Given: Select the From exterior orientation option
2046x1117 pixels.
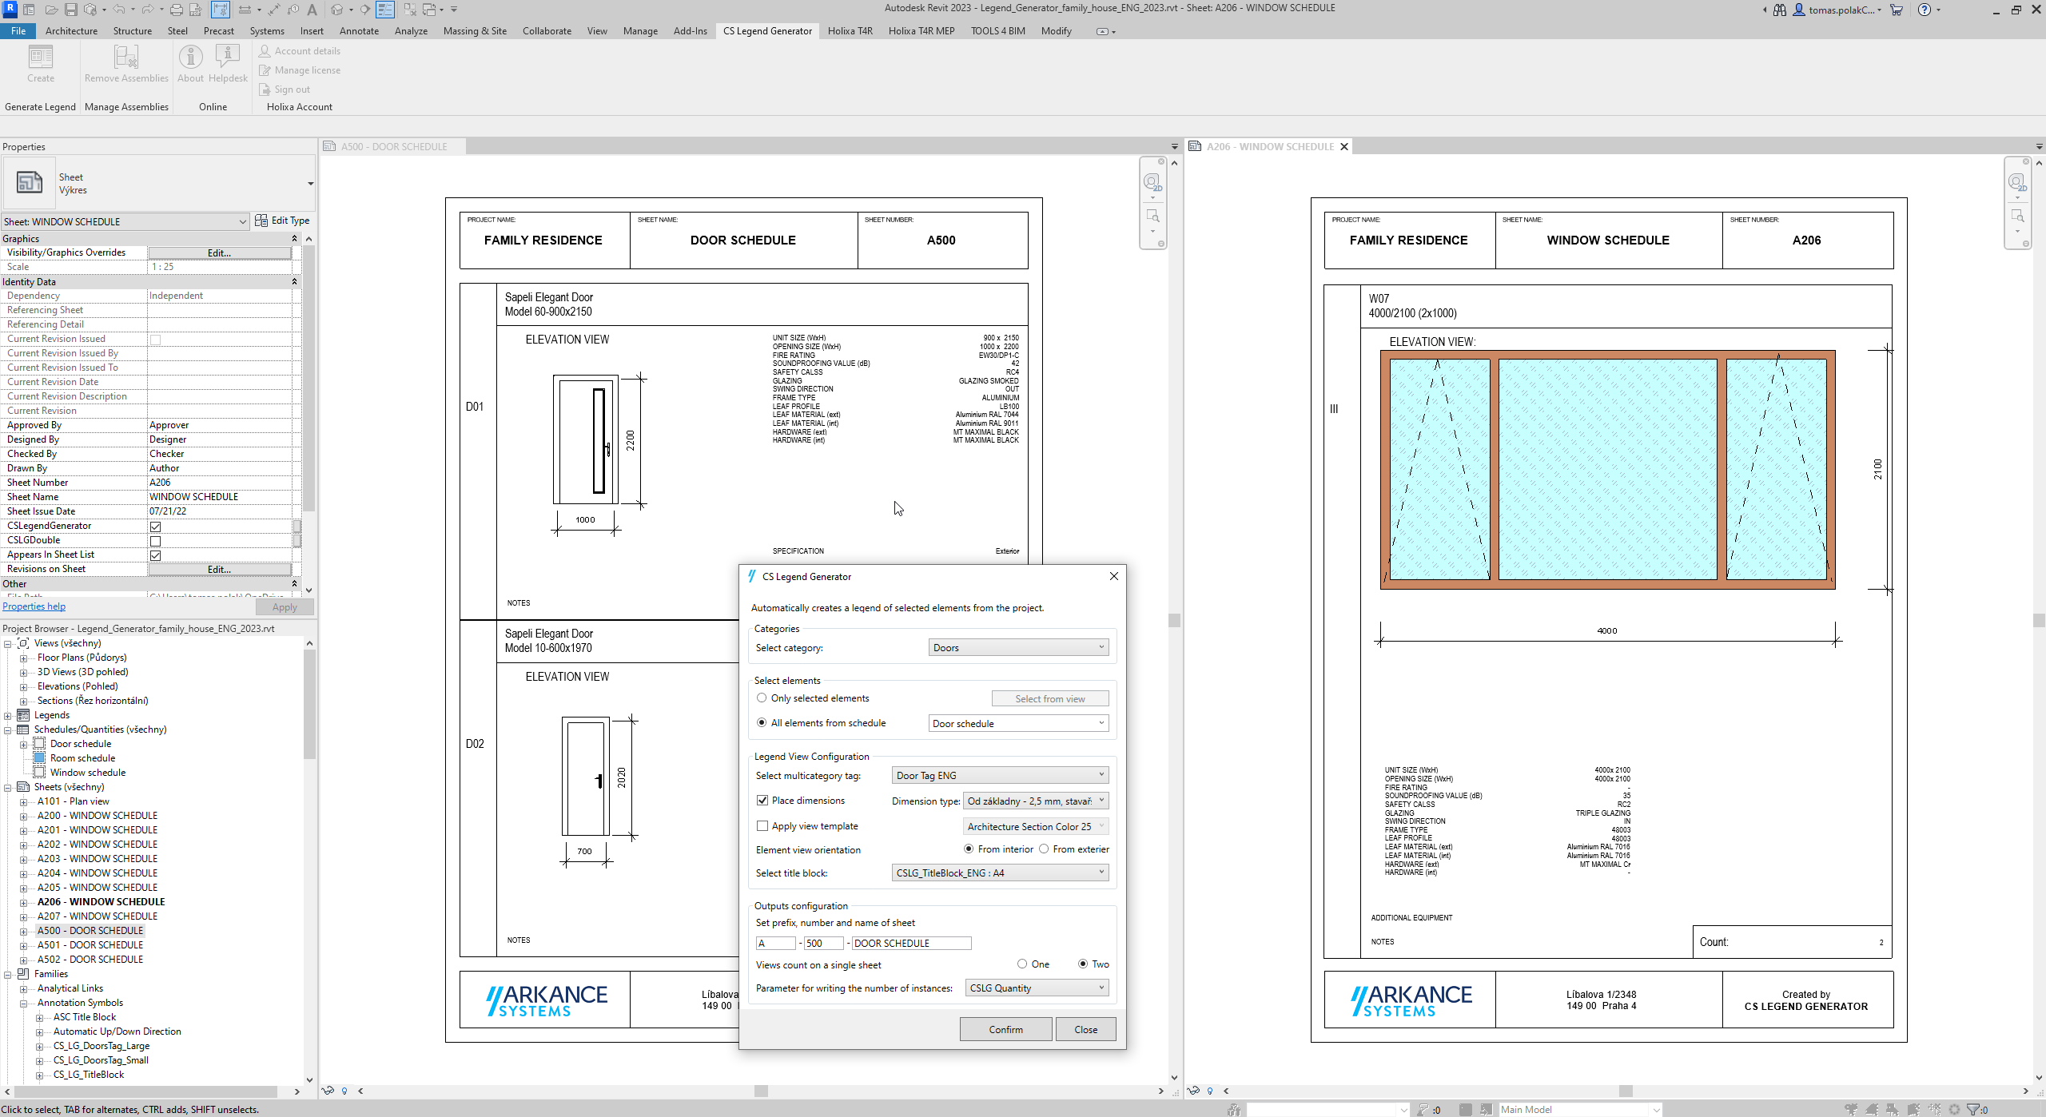Looking at the screenshot, I should click(x=1044, y=849).
